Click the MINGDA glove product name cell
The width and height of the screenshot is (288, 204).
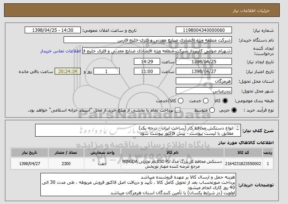coord(172,164)
